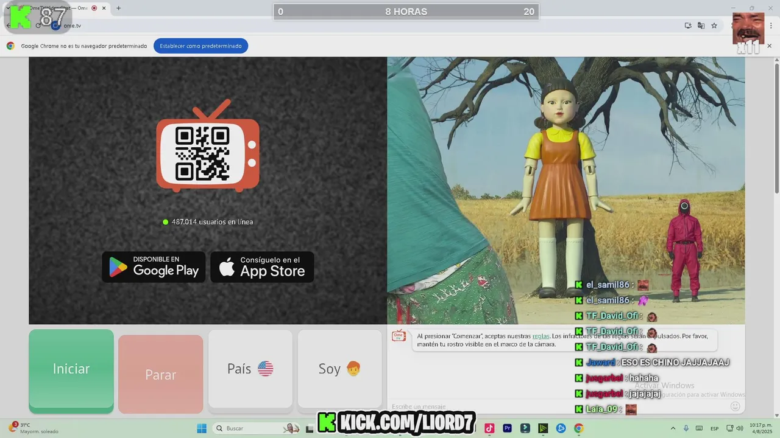Open the volume control tray icon
The height and width of the screenshot is (438, 780).
tap(739, 428)
